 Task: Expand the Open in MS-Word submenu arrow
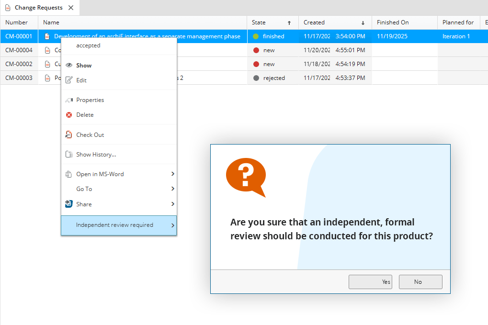(x=172, y=174)
